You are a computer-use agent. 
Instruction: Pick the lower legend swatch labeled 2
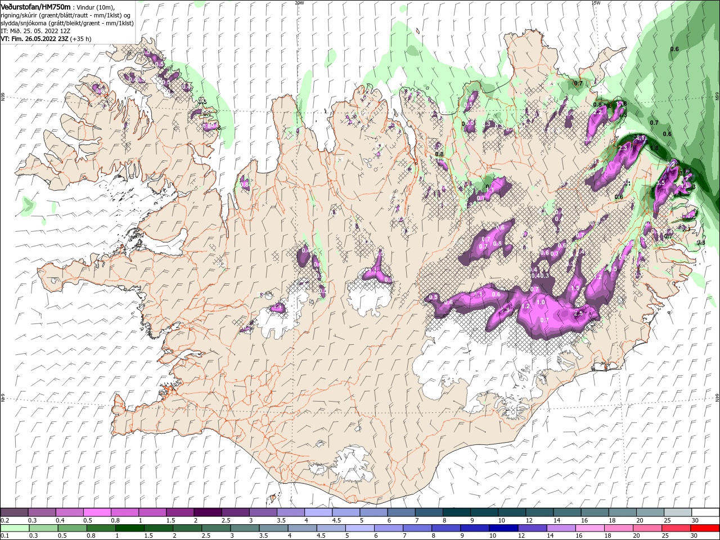187,528
